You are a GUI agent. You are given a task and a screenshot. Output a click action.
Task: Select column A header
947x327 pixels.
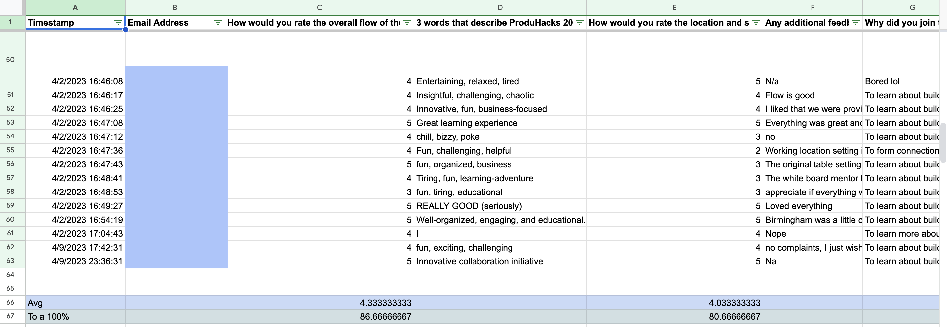coord(75,7)
